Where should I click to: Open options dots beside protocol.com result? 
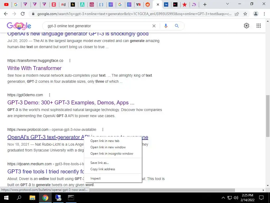(103, 130)
